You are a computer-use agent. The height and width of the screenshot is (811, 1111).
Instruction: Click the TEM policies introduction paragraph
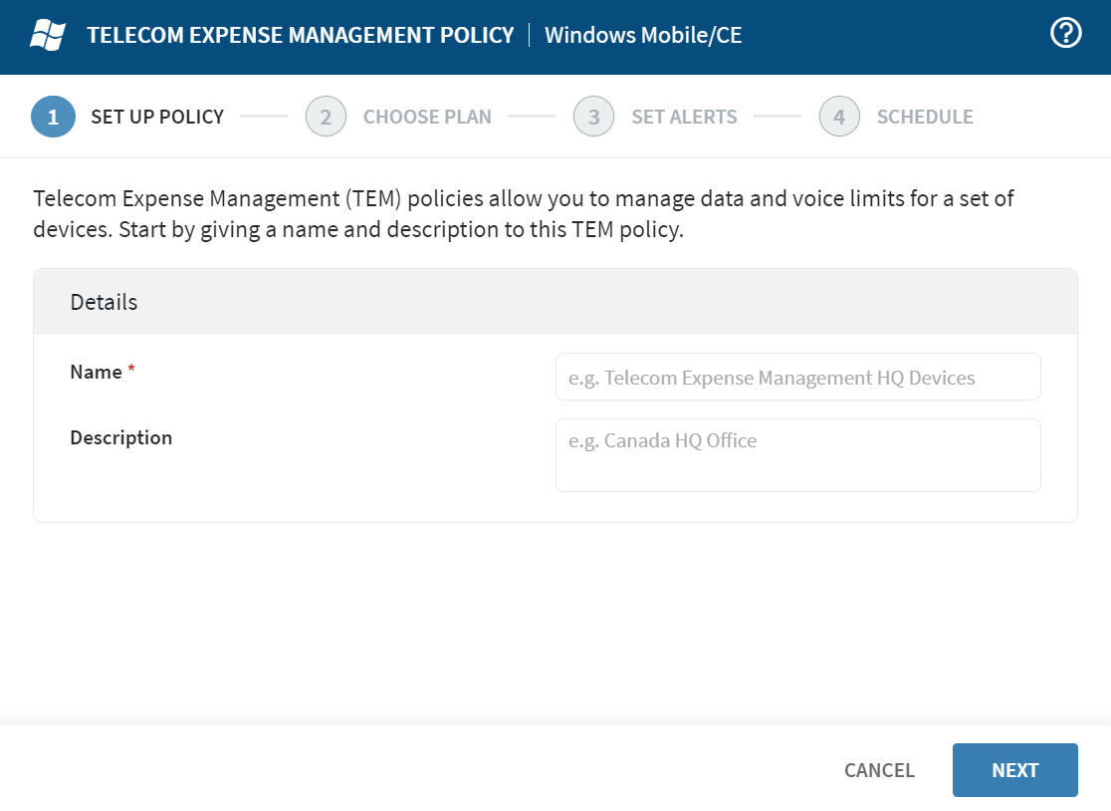[x=523, y=213]
